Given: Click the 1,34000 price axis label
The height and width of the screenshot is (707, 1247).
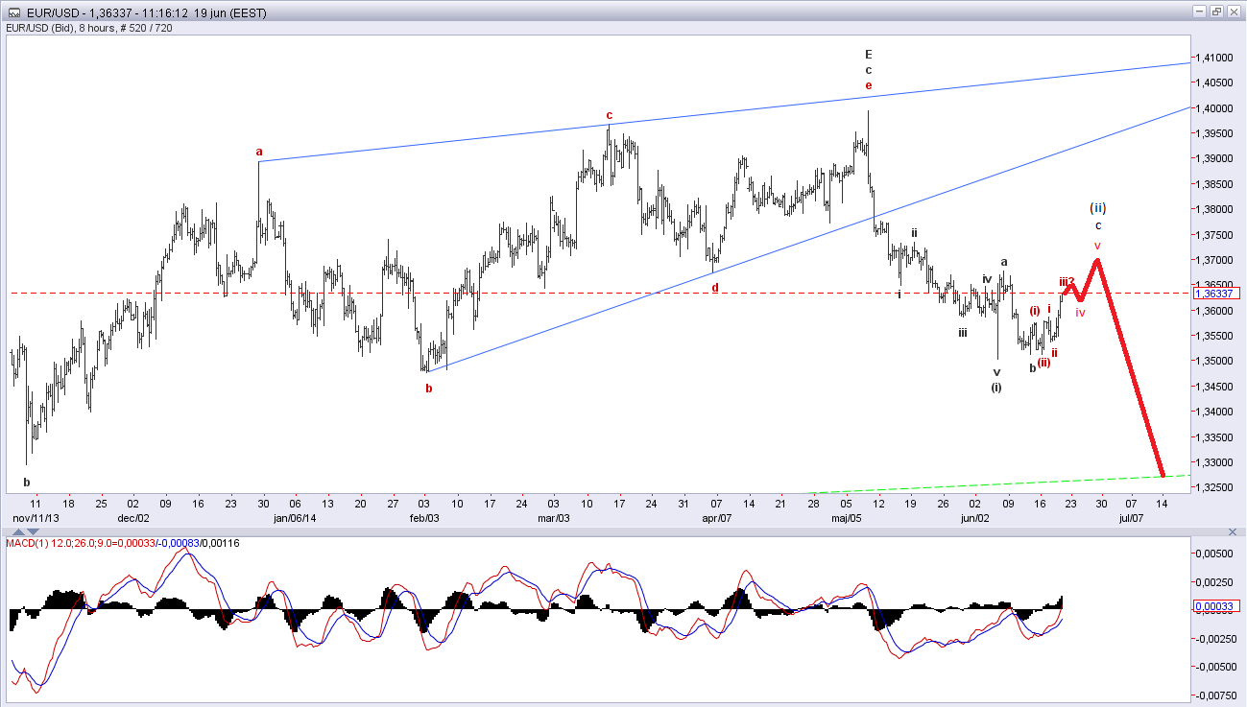Looking at the screenshot, I should click(1212, 412).
